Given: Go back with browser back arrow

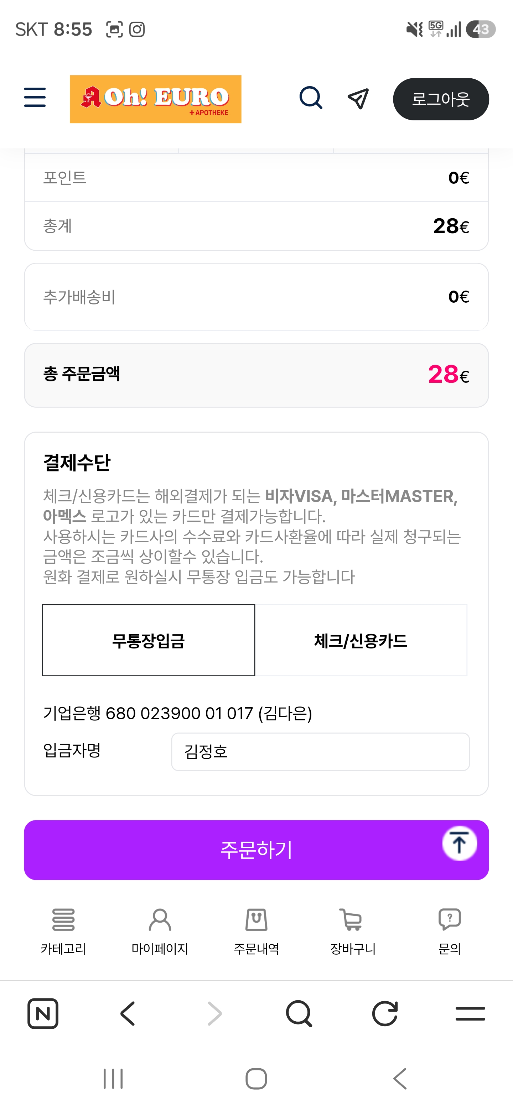Looking at the screenshot, I should [x=128, y=1013].
